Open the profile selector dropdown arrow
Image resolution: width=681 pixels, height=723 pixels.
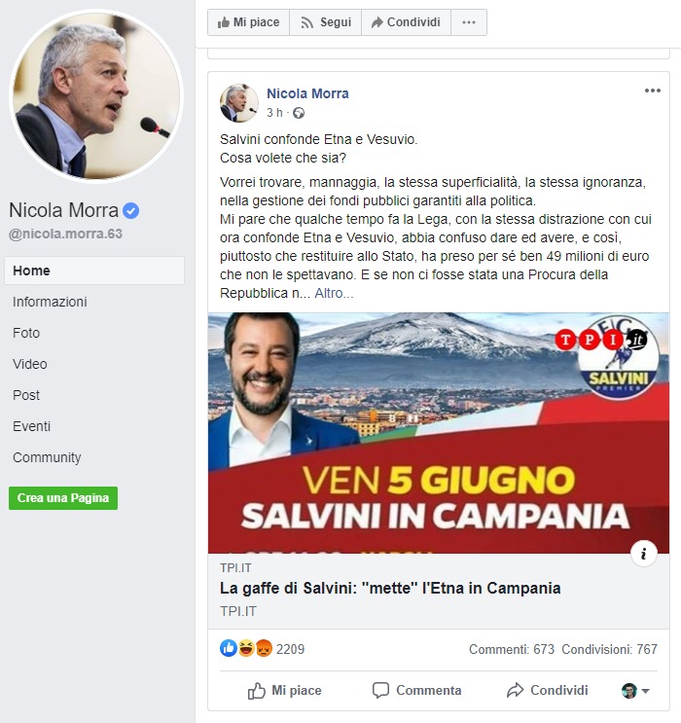tap(646, 691)
